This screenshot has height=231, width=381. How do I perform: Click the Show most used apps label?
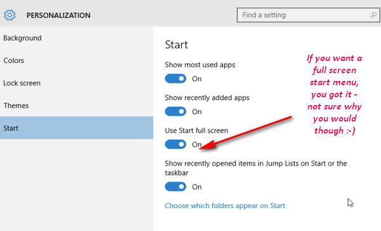coord(200,65)
